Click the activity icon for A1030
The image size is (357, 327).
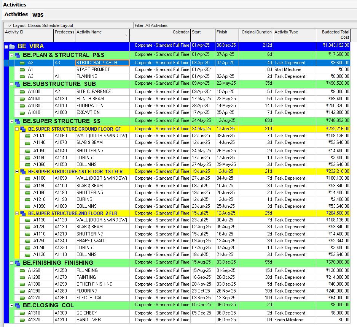coord(22,106)
